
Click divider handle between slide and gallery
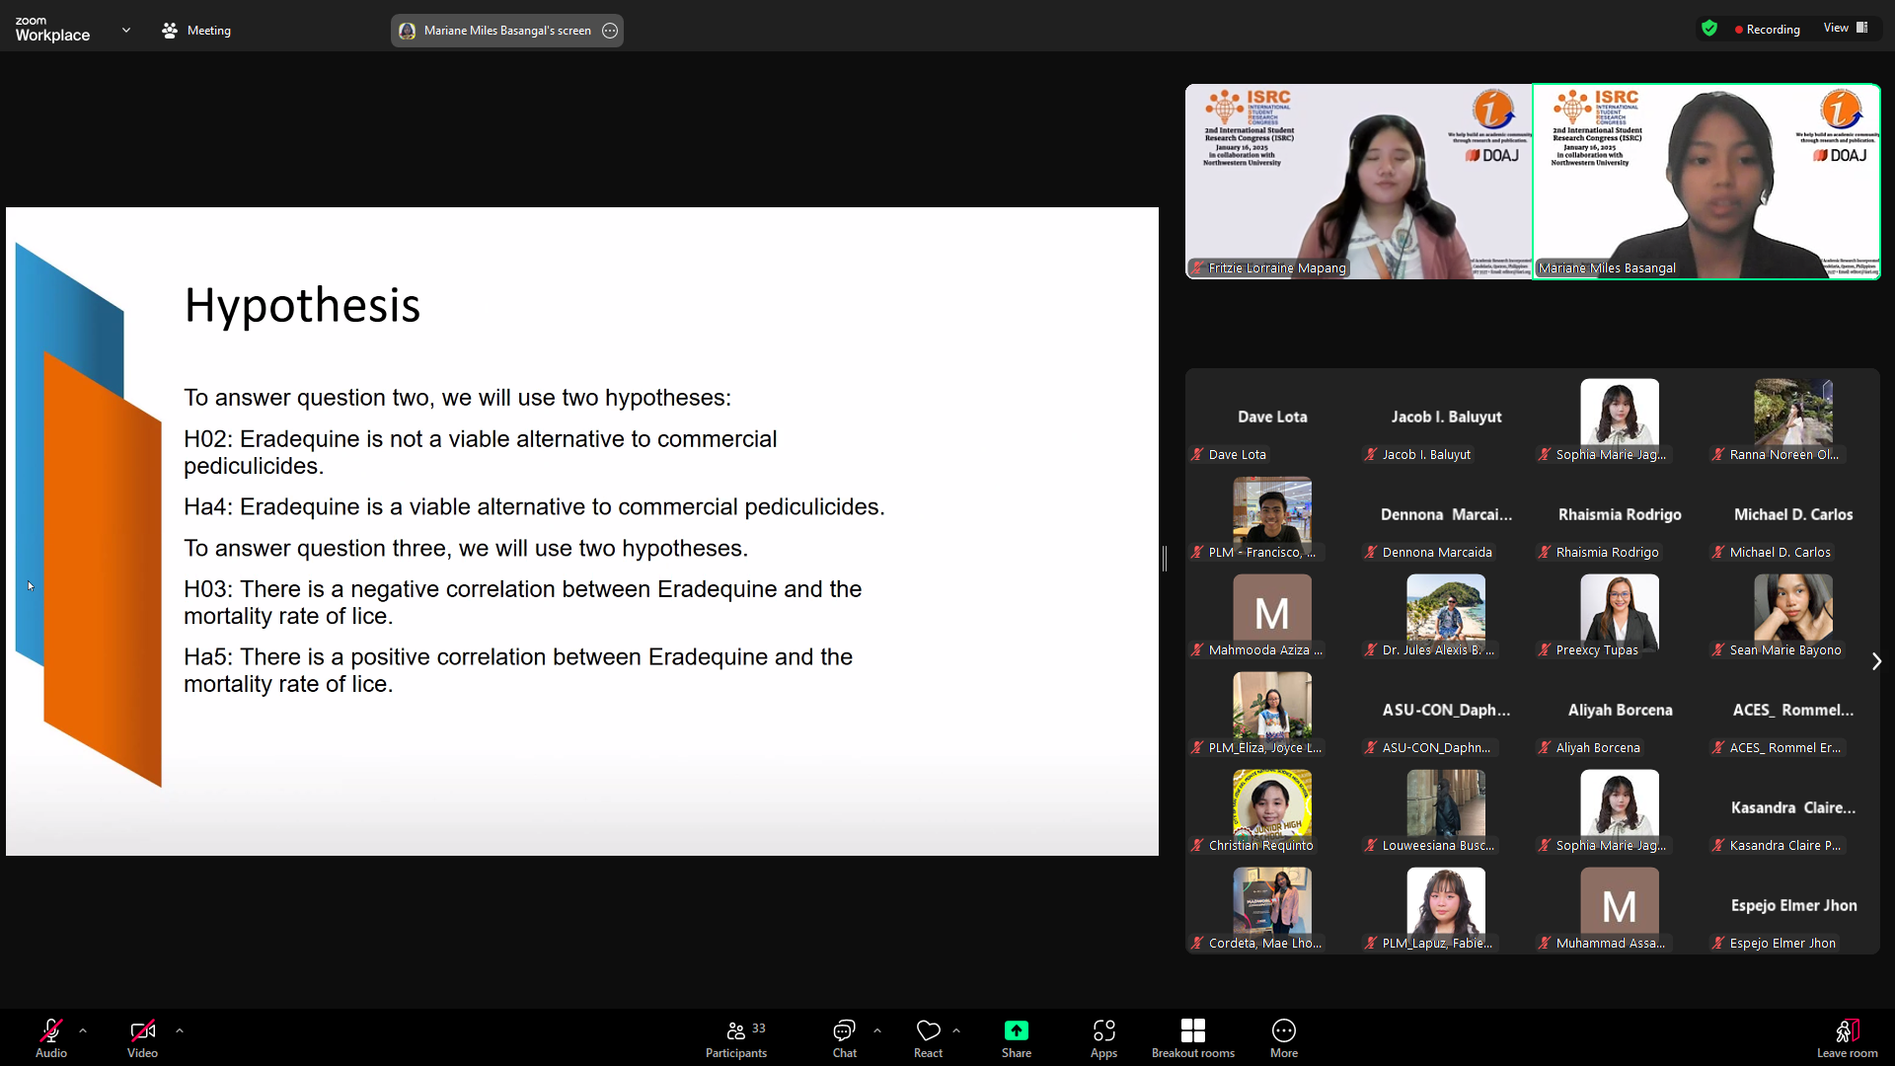pyautogui.click(x=1165, y=559)
